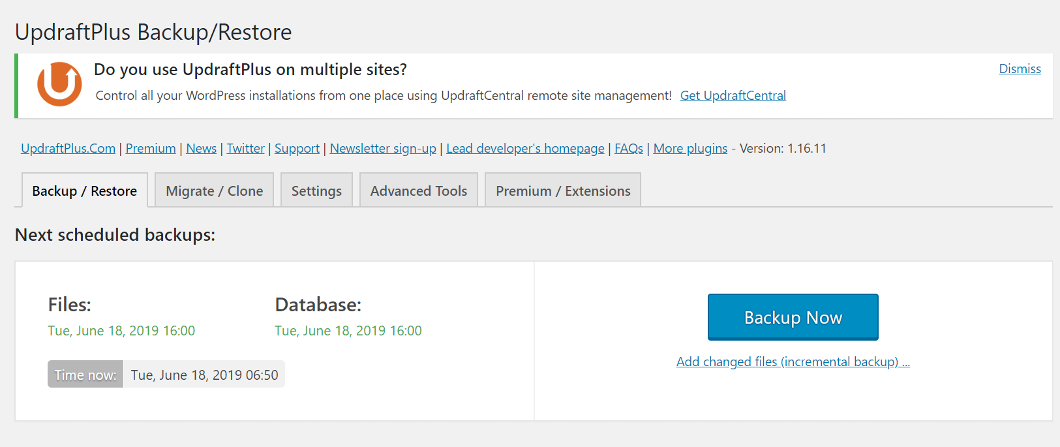
Task: Click the 'Time now:' label
Action: pyautogui.click(x=85, y=375)
